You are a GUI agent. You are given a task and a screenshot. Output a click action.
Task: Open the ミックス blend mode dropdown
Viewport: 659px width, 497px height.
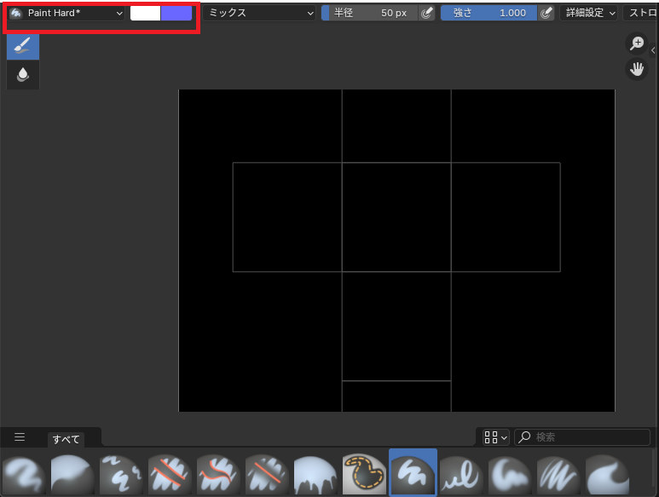coord(259,13)
